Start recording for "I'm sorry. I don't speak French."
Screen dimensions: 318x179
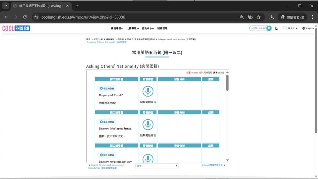(x=148, y=125)
